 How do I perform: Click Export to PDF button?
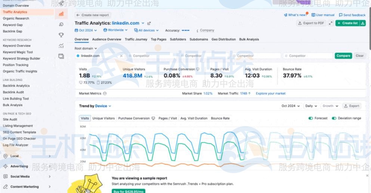click(x=311, y=23)
